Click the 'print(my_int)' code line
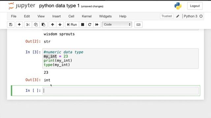211x118 pixels. 58,60
